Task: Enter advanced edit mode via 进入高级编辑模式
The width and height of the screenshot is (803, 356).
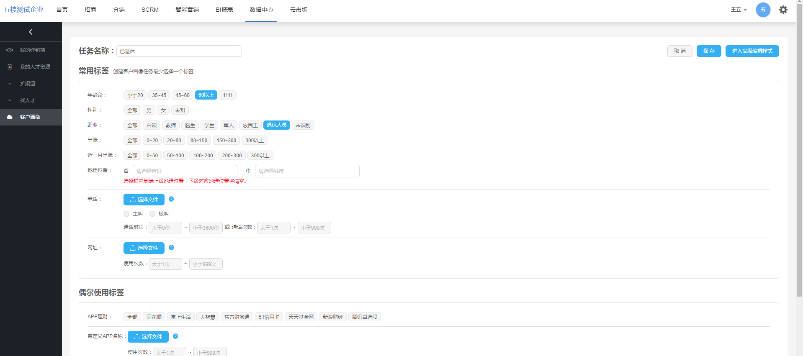Action: pos(752,51)
